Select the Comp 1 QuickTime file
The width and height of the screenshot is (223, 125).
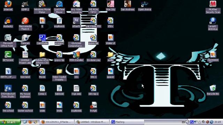42,90
